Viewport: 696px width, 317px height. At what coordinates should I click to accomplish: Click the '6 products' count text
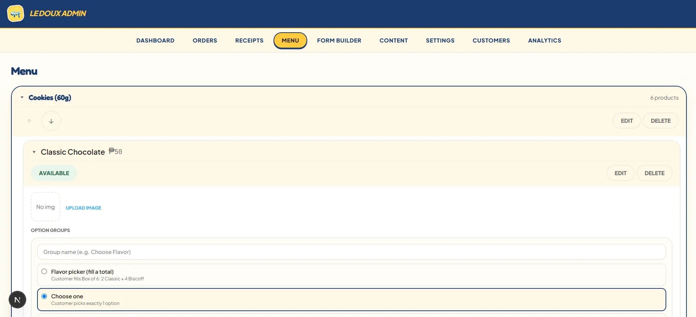tap(664, 98)
